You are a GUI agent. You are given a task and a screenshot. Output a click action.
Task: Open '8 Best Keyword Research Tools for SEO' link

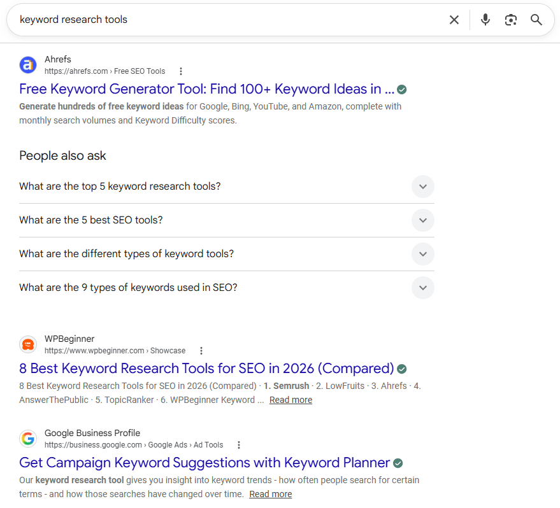click(206, 369)
